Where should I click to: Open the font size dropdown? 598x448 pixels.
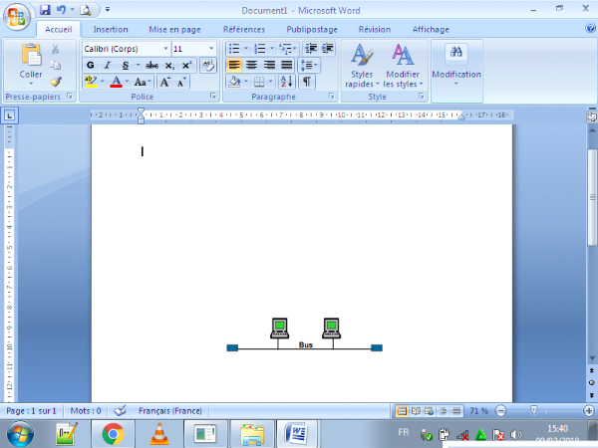(x=211, y=49)
